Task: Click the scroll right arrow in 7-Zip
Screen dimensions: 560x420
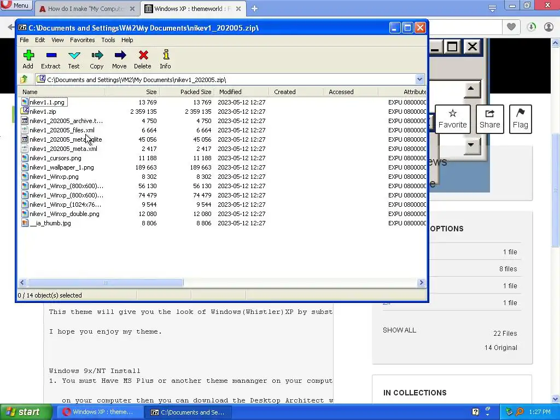Action: point(421,283)
